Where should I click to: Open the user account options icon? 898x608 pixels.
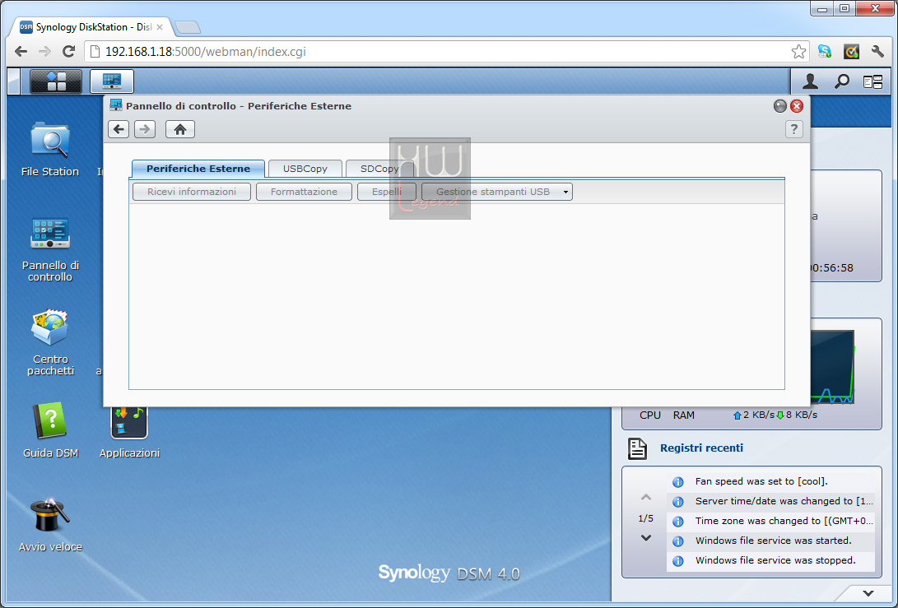point(810,81)
